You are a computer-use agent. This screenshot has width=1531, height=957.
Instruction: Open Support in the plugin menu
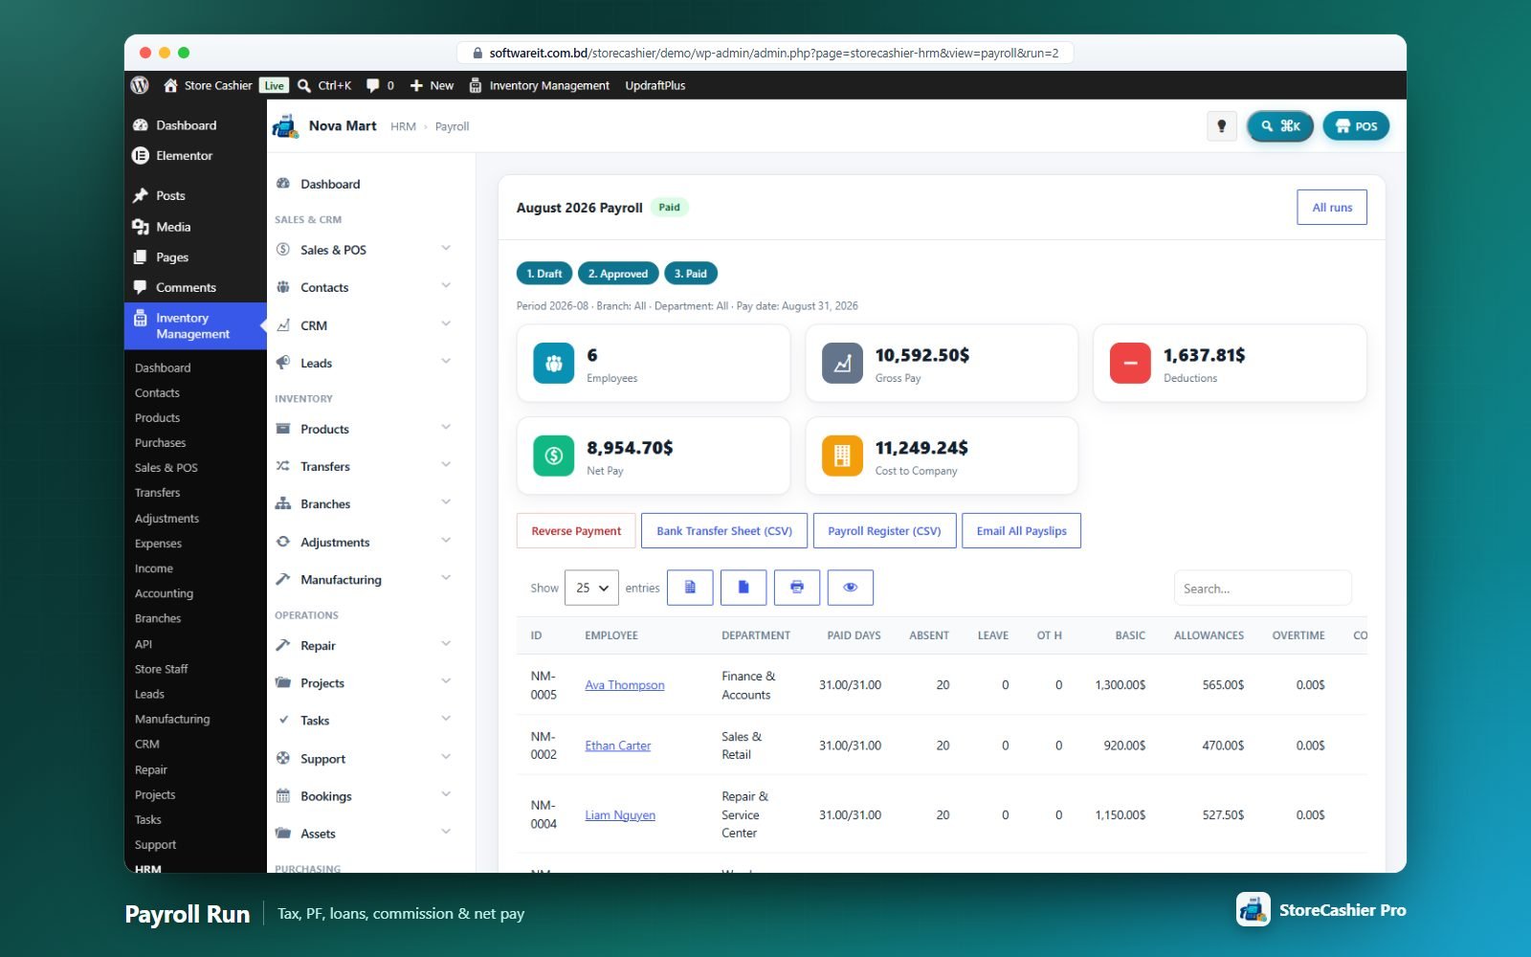click(x=322, y=758)
